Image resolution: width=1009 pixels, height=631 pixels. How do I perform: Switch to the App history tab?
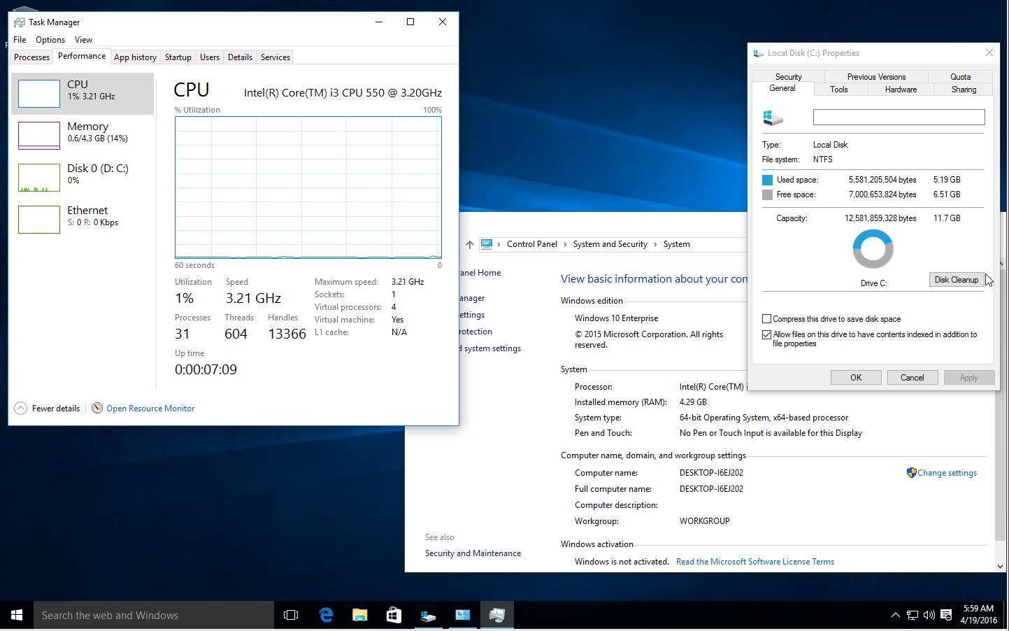(135, 57)
